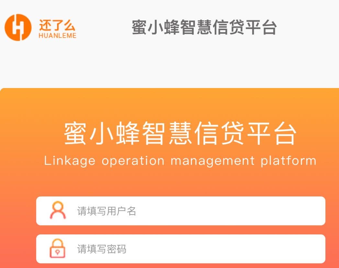Image resolution: width=339 pixels, height=268 pixels.
Task: Click the word operation in subtitle
Action: (133, 161)
